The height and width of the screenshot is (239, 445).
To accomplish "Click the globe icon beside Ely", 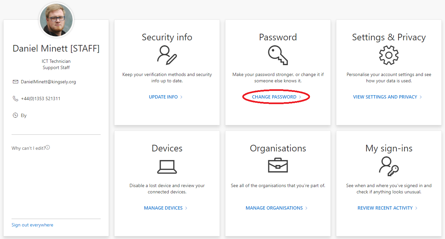I will [x=16, y=115].
